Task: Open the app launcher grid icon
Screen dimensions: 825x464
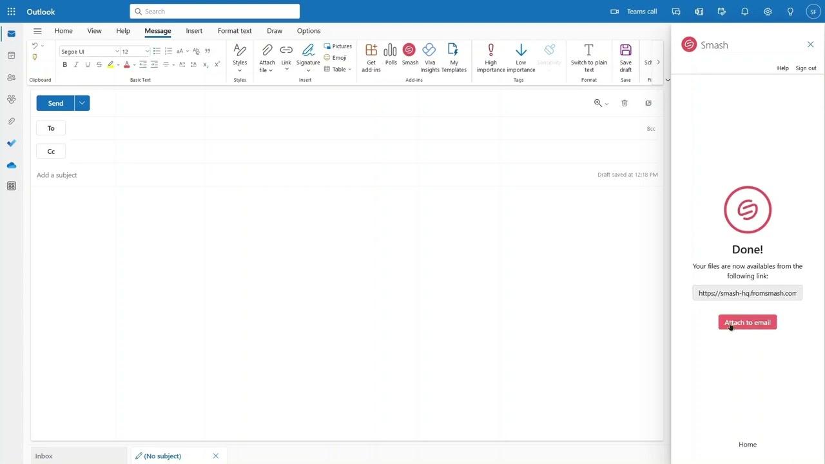Action: click(11, 11)
